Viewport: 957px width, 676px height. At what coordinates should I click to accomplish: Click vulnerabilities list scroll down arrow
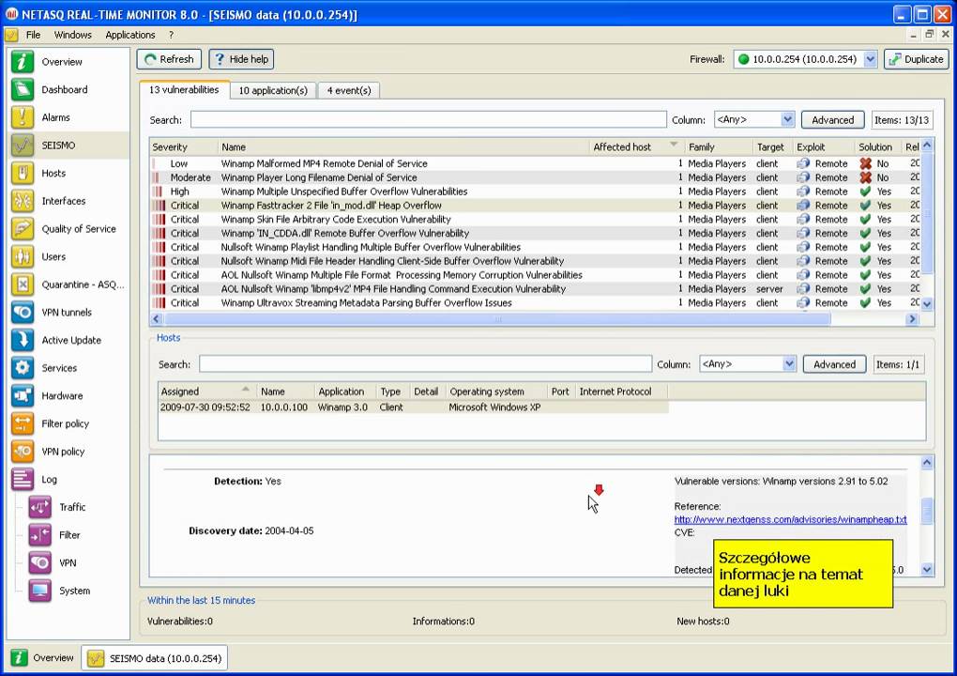928,303
